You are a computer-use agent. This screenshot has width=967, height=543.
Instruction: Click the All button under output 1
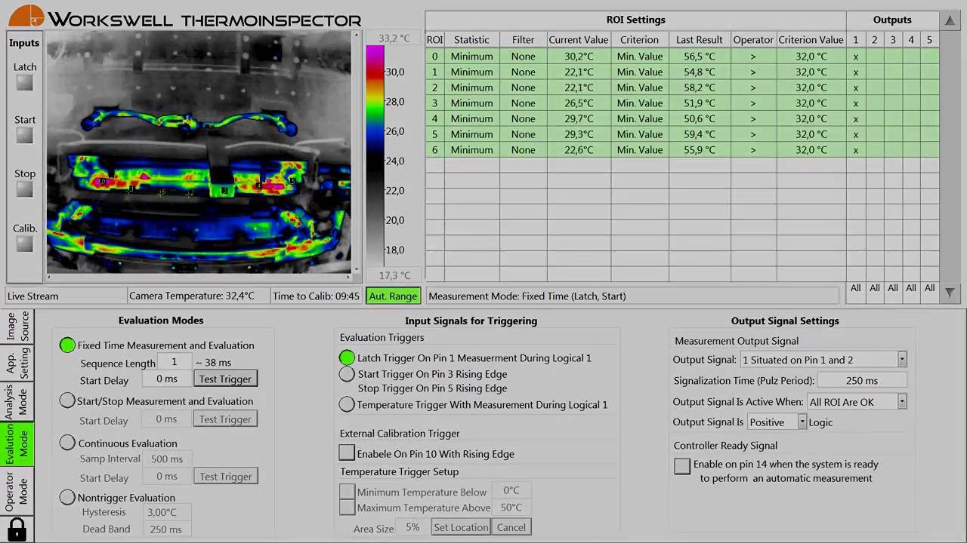click(x=855, y=288)
